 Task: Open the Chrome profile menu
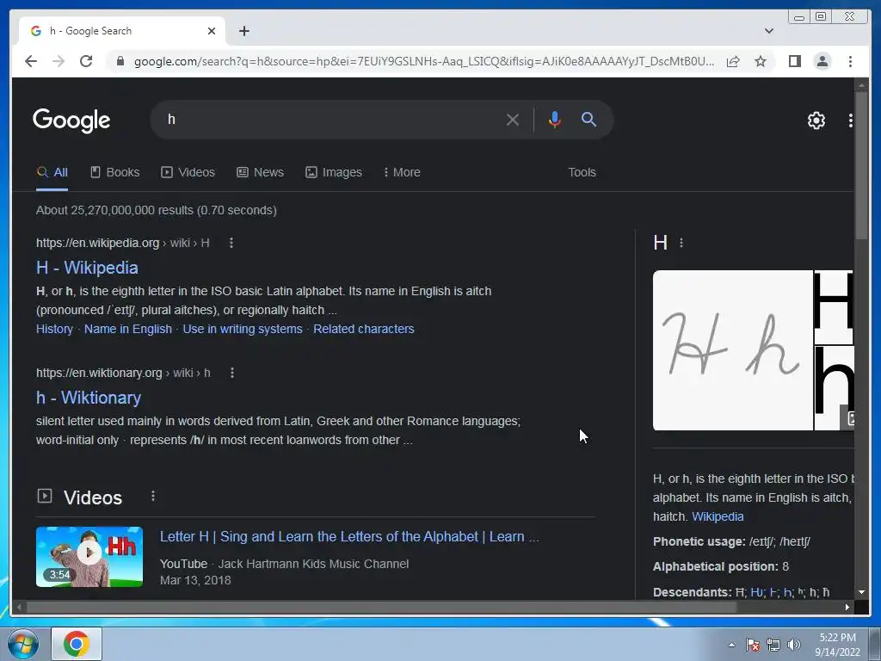[x=822, y=61]
